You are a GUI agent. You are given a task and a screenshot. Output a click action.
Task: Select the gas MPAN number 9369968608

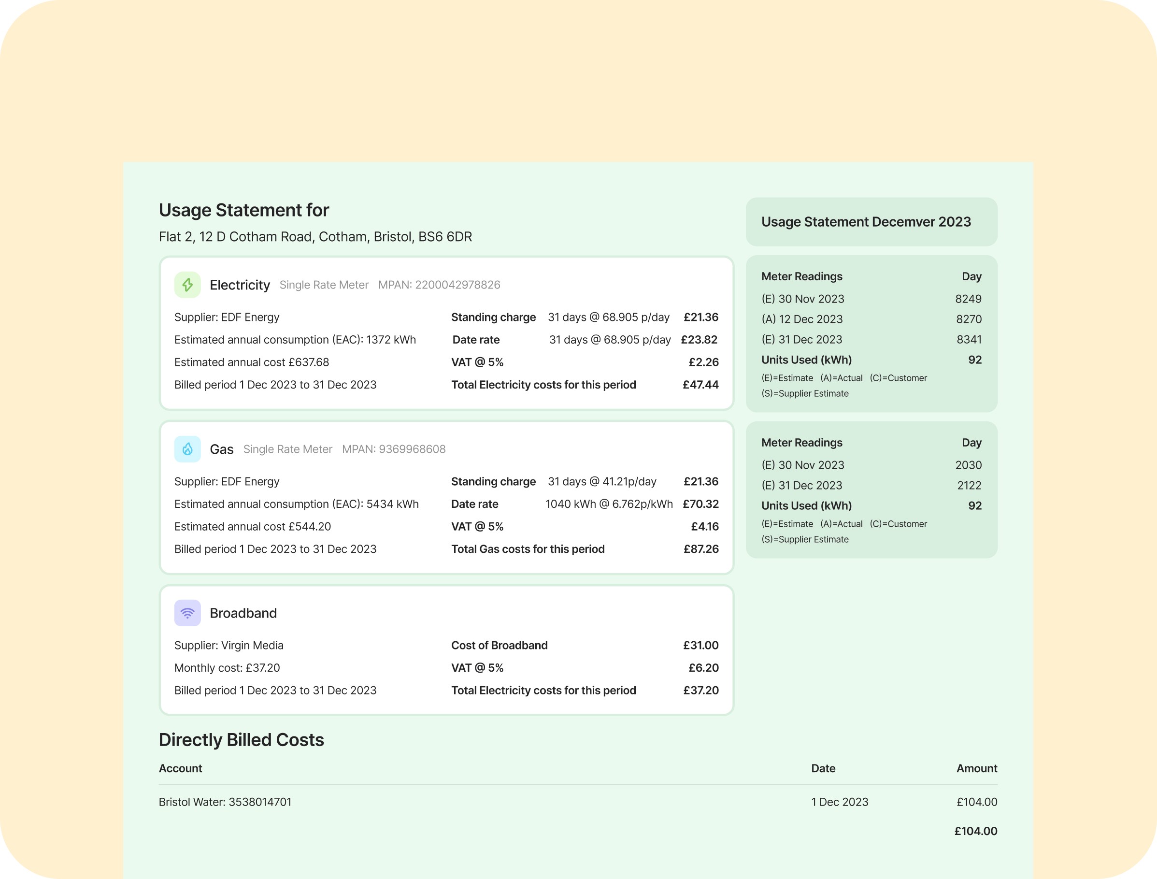[x=412, y=449]
